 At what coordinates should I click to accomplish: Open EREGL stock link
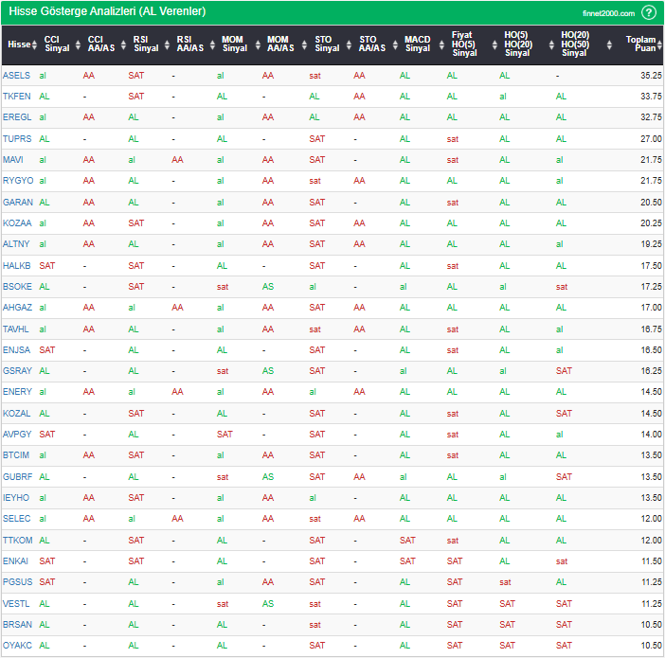coord(17,117)
